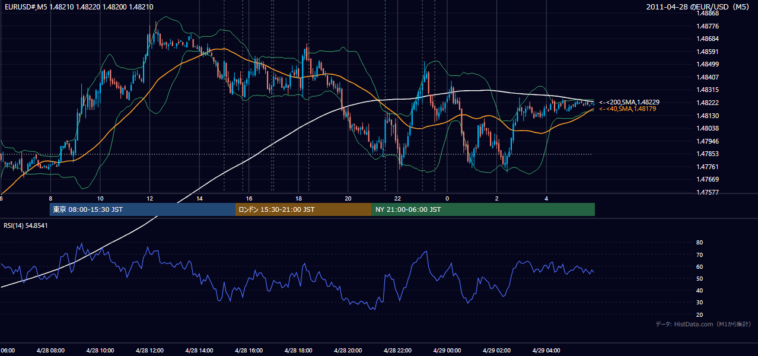The height and width of the screenshot is (356, 758).
Task: Click the 1.47946 price axis label
Action: point(708,141)
